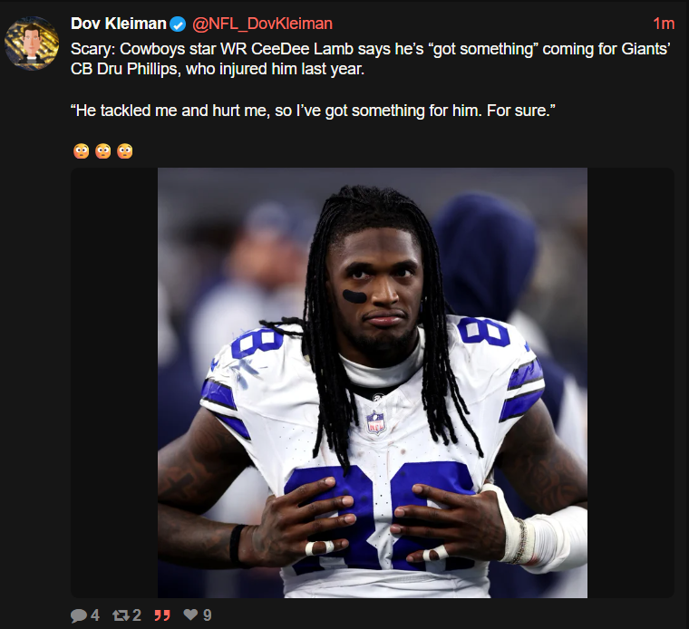Click the like count number 9
The image size is (689, 629).
[x=208, y=614]
